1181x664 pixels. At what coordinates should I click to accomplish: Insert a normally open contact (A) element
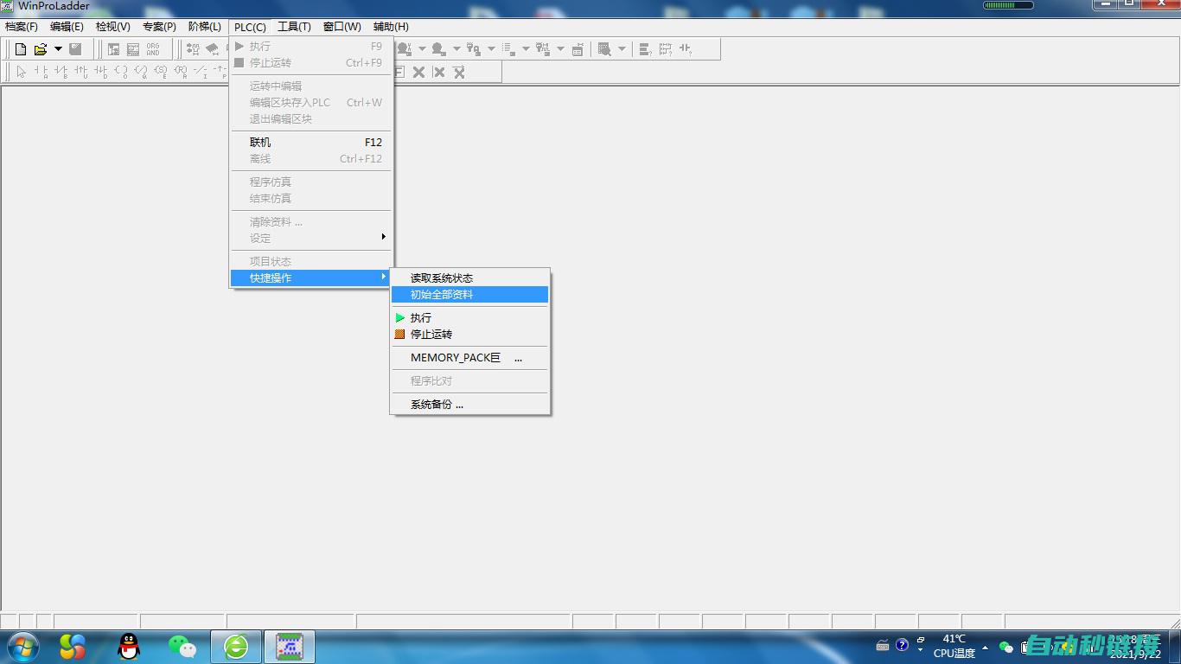tap(41, 72)
